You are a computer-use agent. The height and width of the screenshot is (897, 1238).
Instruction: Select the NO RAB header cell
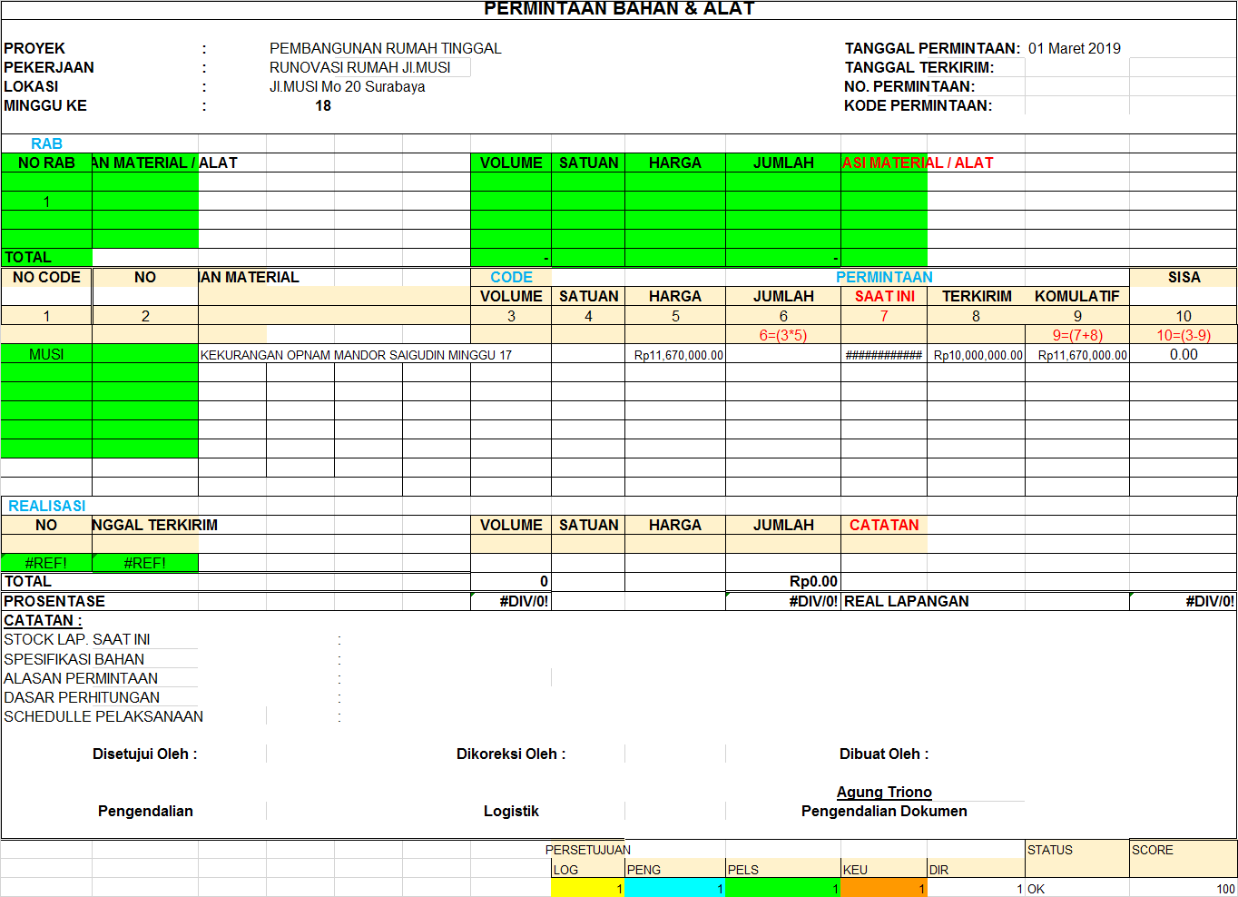[x=46, y=163]
